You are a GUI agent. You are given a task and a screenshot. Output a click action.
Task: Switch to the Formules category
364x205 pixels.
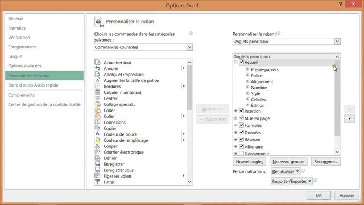click(16, 28)
